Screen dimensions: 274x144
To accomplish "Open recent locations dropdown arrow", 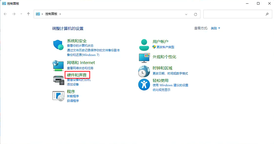I will (x=21, y=14).
